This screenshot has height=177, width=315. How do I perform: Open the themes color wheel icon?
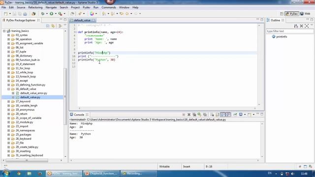point(92,14)
